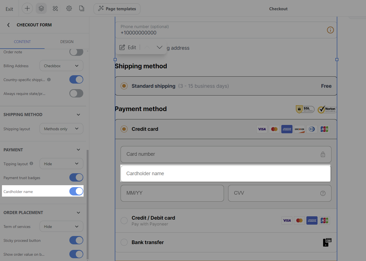Open the Shipping layout dropdown

[x=61, y=129]
